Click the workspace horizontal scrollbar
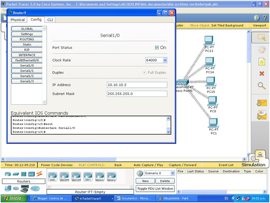Image resolution: width=270 pixels, height=203 pixels. coord(61,159)
